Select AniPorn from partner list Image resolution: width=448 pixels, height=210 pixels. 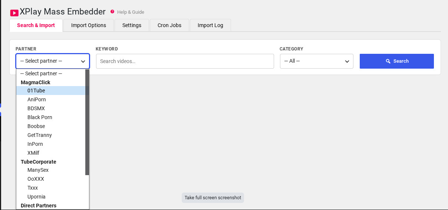tap(51, 99)
